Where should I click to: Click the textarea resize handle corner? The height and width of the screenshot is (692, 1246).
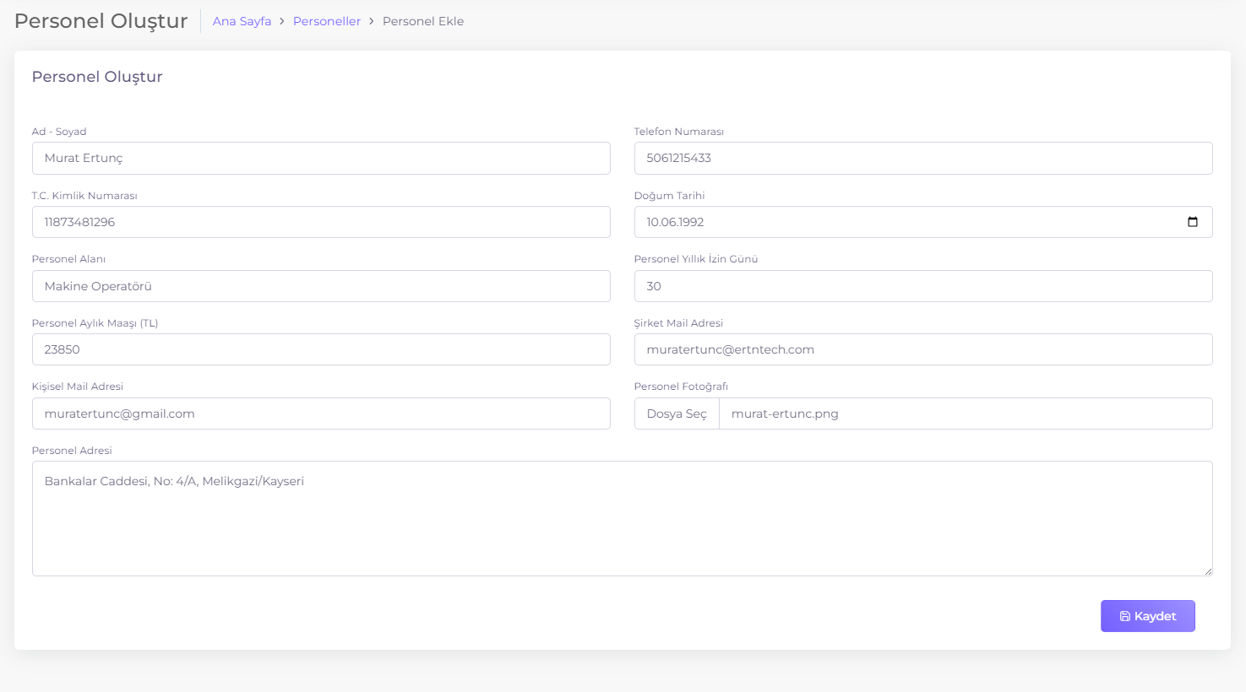click(1208, 571)
